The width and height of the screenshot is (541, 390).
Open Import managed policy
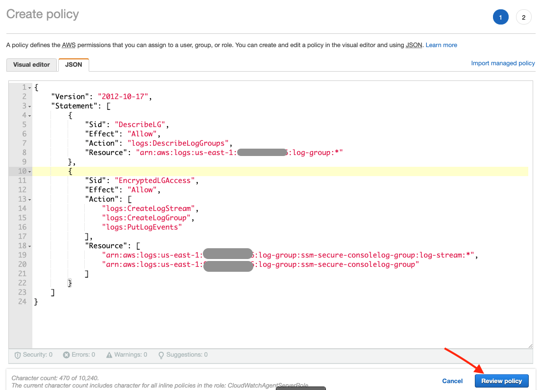pos(503,63)
